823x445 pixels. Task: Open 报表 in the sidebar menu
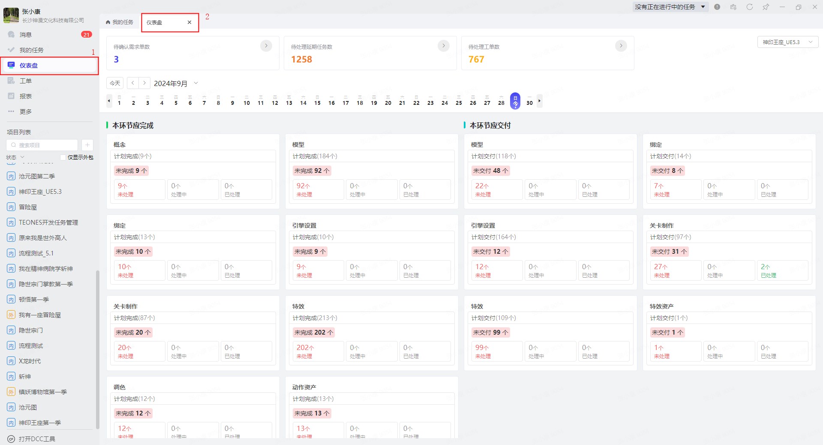(x=26, y=96)
